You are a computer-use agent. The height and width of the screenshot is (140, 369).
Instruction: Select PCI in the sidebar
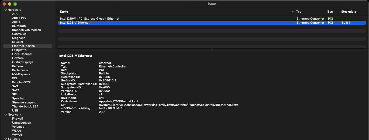click(15, 78)
